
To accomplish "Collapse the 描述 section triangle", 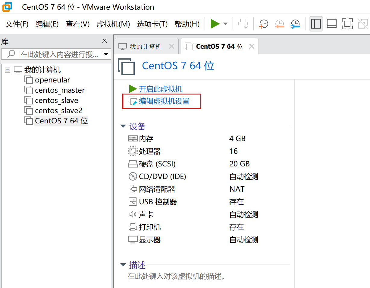I will click(123, 265).
